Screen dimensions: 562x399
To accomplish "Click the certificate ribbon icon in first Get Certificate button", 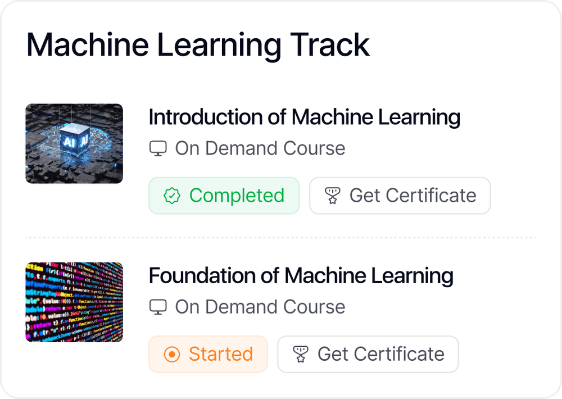I will pos(334,196).
